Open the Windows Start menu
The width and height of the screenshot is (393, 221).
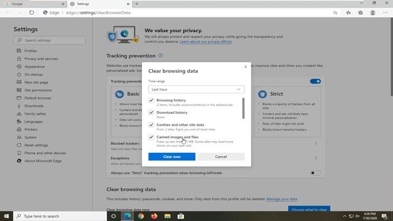coord(7,216)
